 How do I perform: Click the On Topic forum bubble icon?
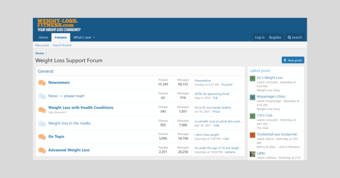click(42, 137)
